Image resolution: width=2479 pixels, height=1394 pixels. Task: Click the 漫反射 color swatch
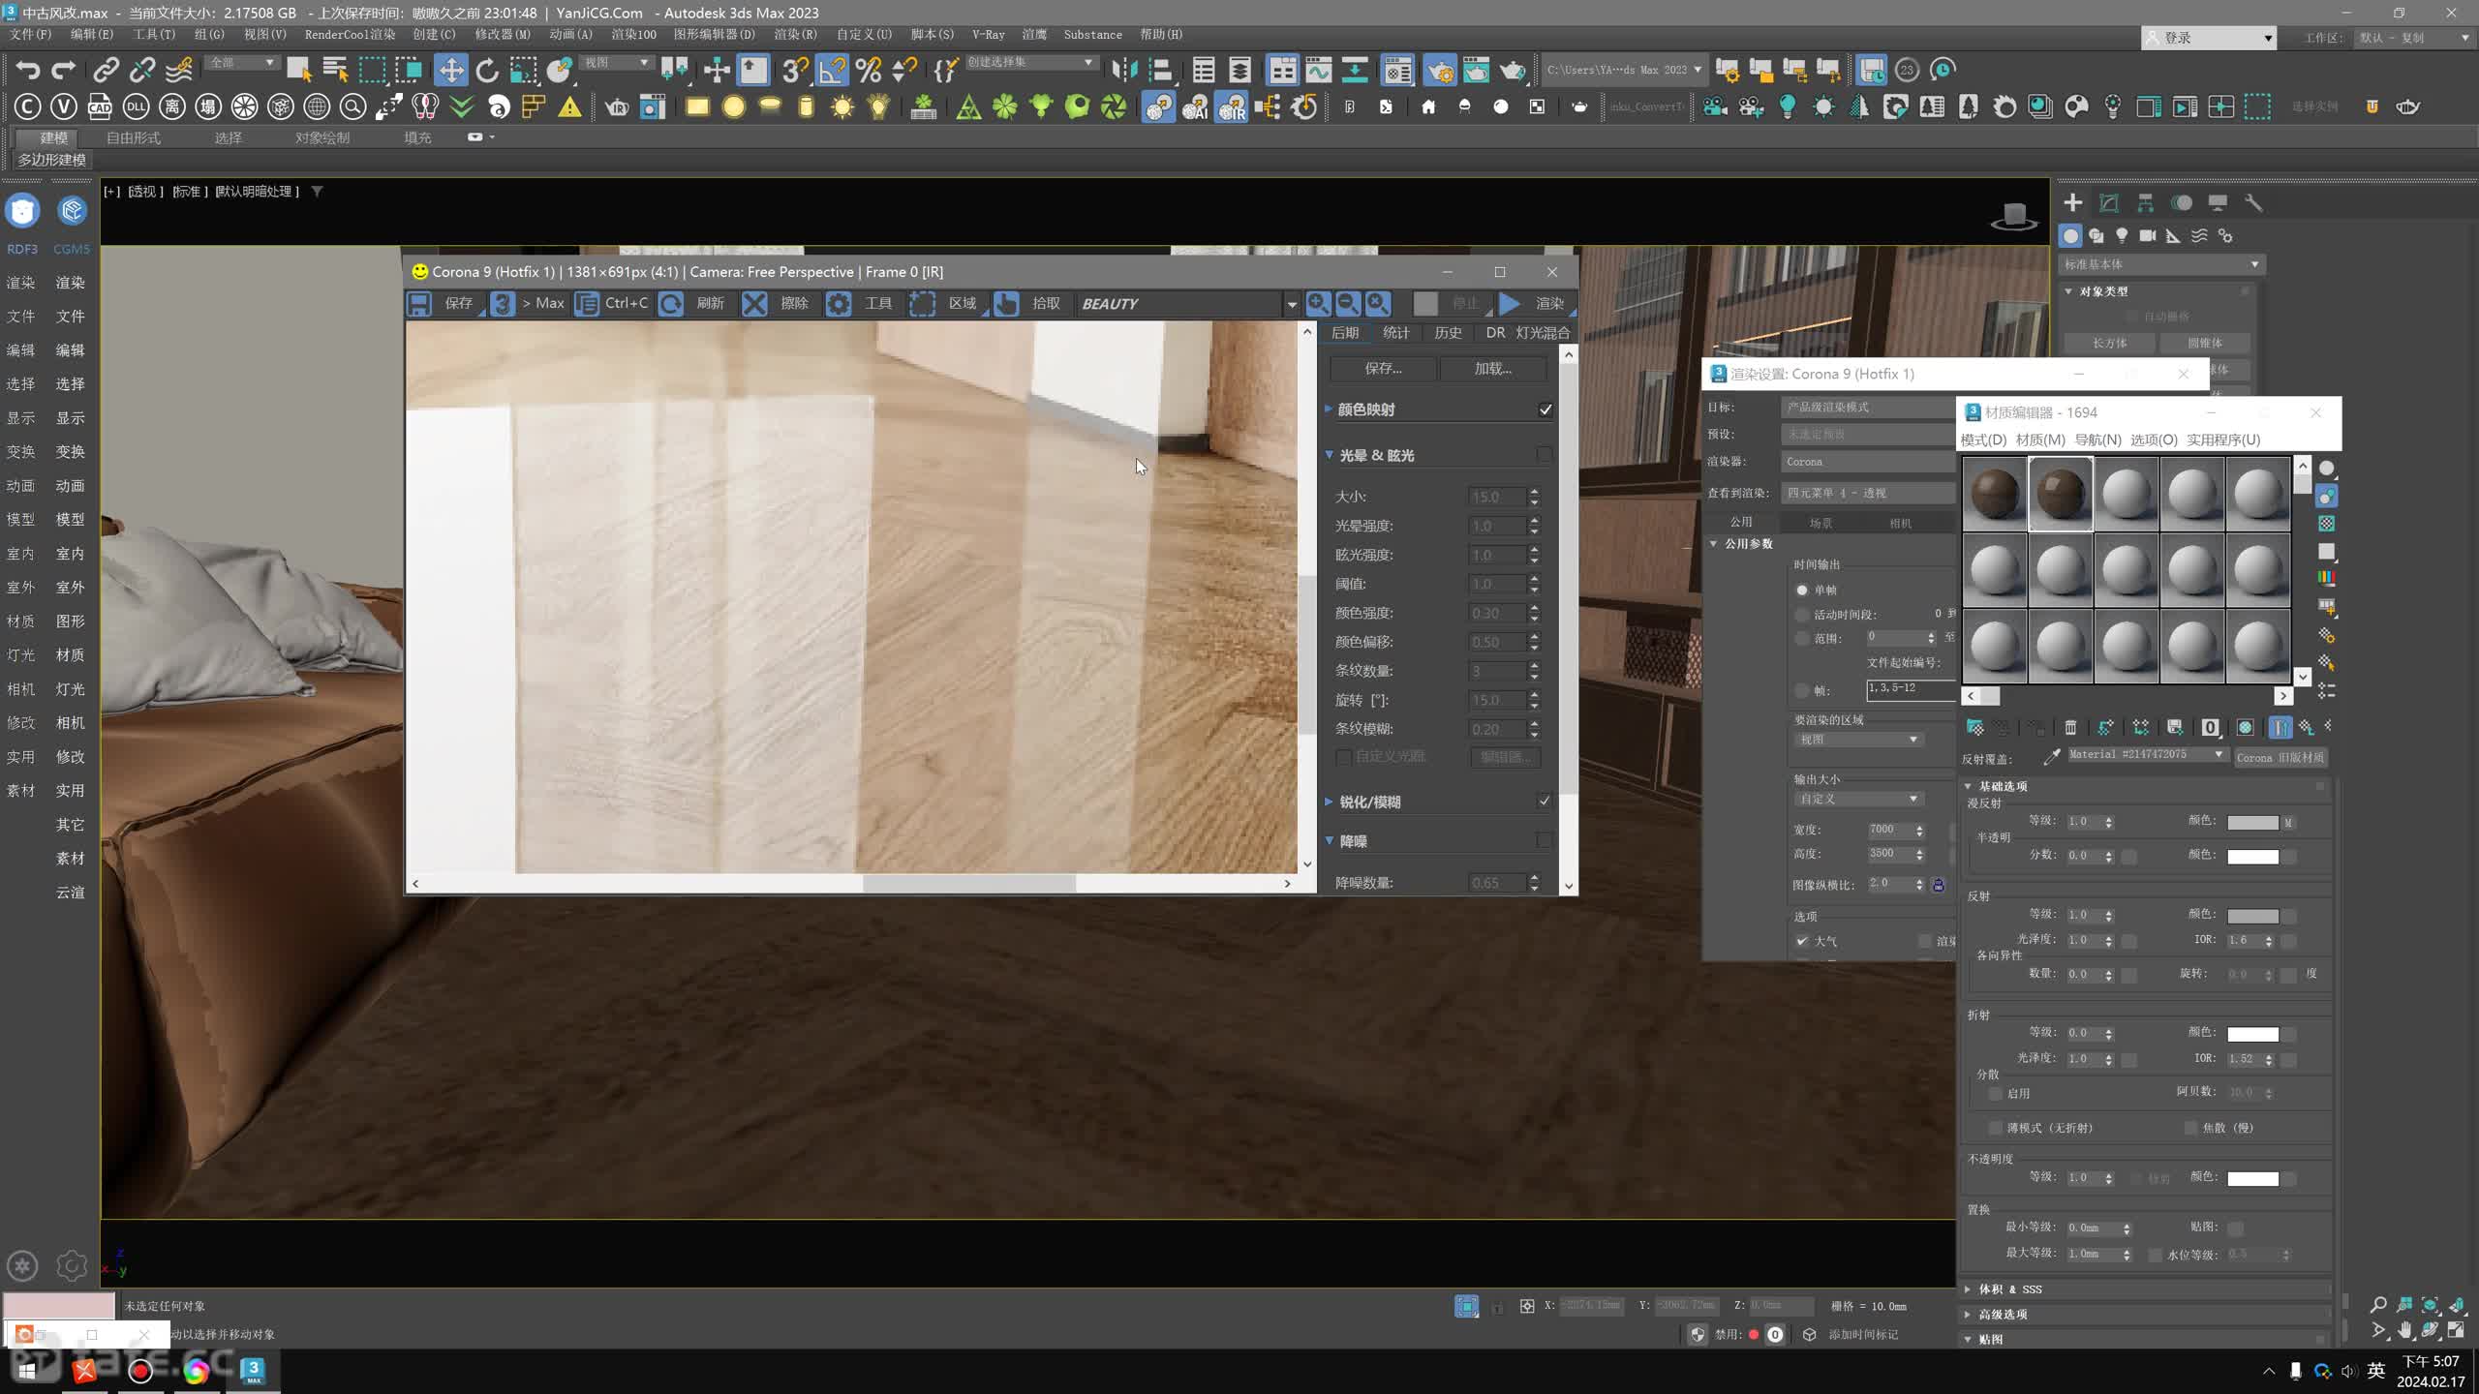pyautogui.click(x=2252, y=823)
